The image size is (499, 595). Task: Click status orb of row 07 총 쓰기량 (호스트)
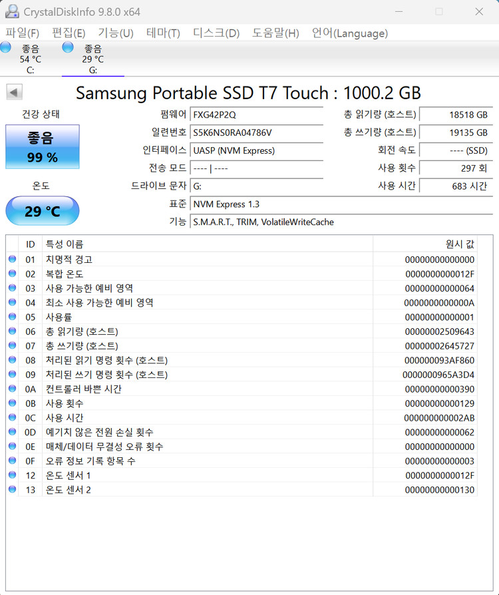click(x=12, y=345)
